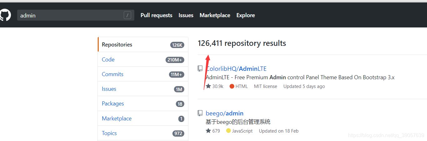The image size is (427, 141).
Task: Select the Issues filter in sidebar
Action: 143,89
